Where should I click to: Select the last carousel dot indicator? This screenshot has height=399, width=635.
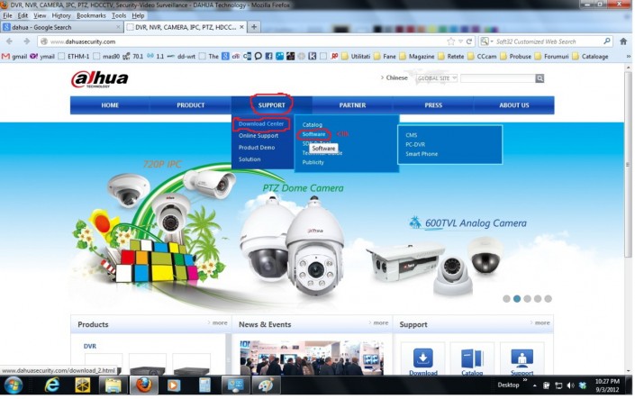tap(549, 298)
